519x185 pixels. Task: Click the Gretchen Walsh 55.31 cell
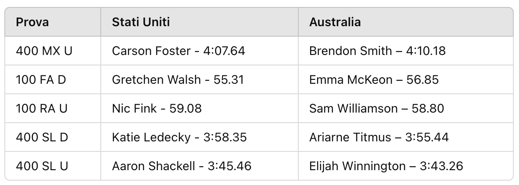(178, 80)
